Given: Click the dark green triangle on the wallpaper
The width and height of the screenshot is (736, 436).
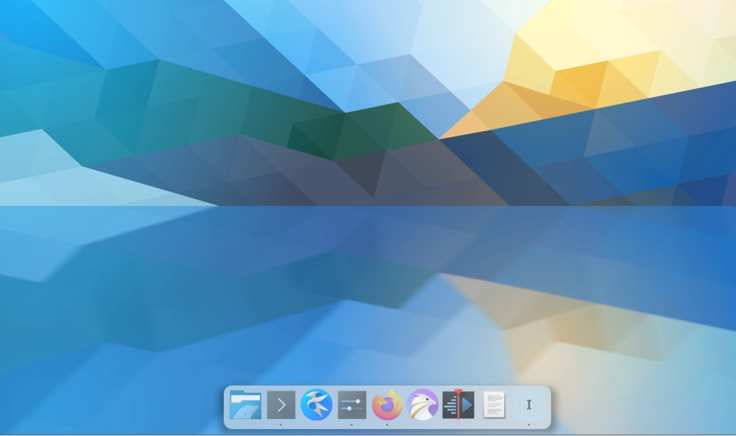Looking at the screenshot, I should pyautogui.click(x=314, y=136).
